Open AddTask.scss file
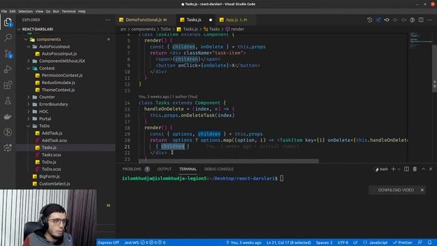The width and height of the screenshot is (437, 246). [x=54, y=140]
